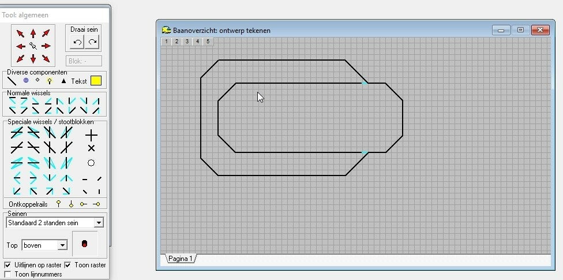Viewport: 563px width, 280px height.
Task: Click the left move arrow
Action: (21, 46)
